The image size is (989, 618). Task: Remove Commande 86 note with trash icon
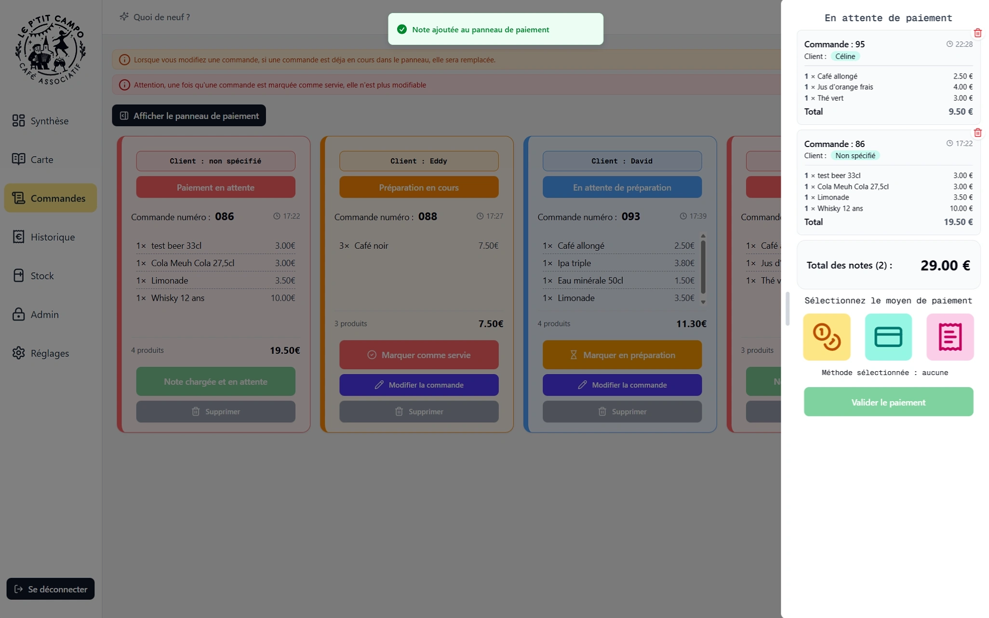(x=977, y=133)
